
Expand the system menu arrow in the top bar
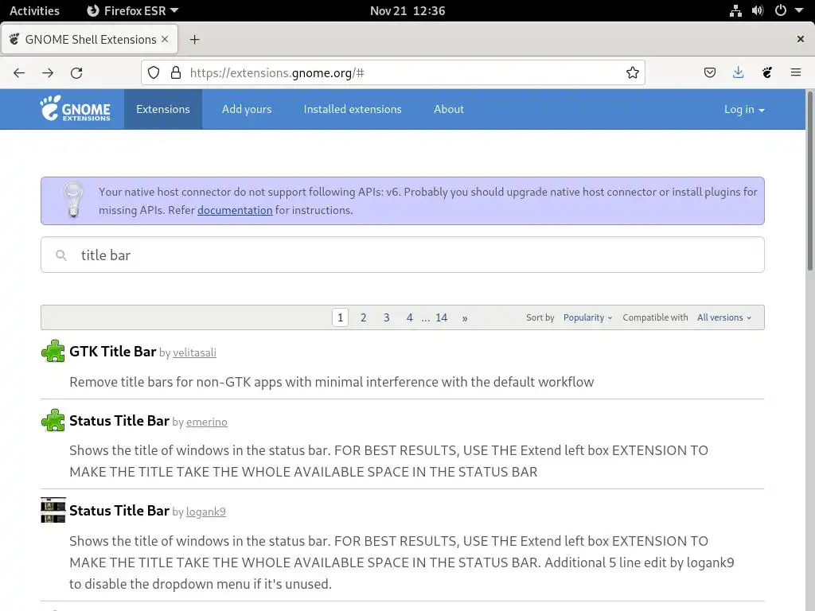tap(799, 10)
